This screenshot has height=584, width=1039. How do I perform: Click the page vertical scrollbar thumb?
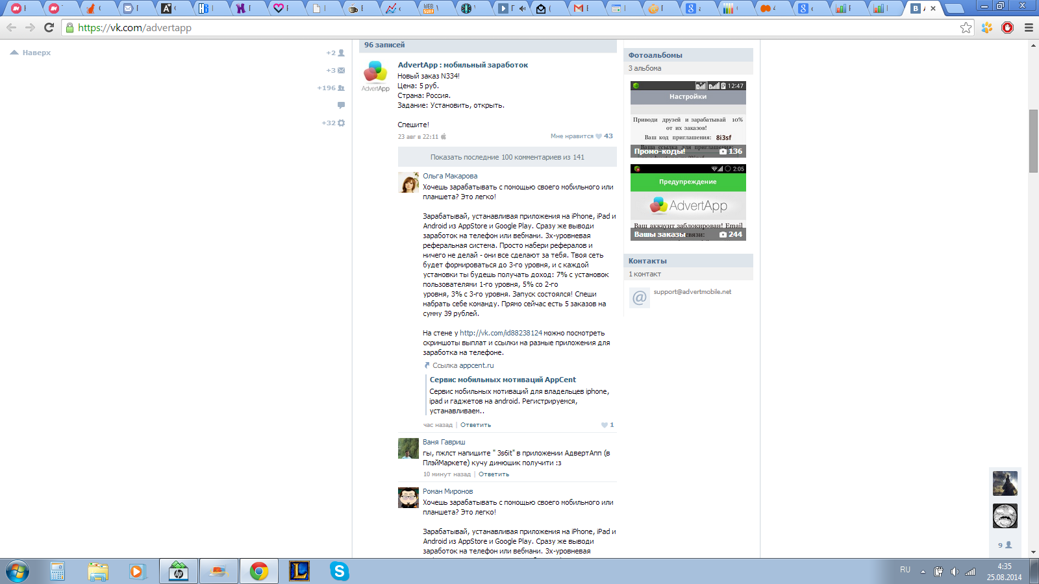pyautogui.click(x=1033, y=141)
